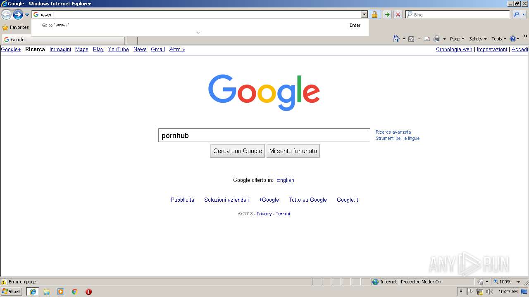Open the Privacy footer link
This screenshot has width=529, height=297.
point(264,214)
